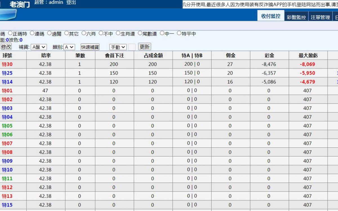Click the max loss value -8,069
338x211 pixels.
[x=308, y=64]
